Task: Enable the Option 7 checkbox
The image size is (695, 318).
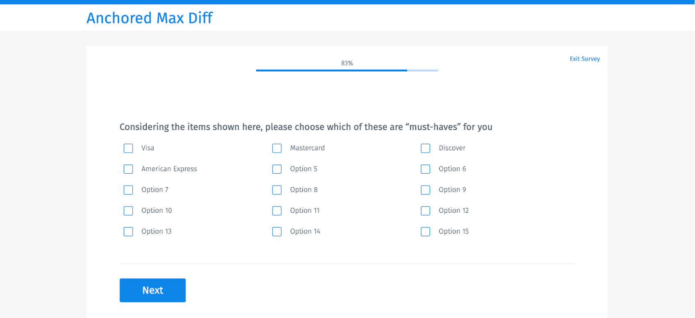Action: (x=128, y=190)
